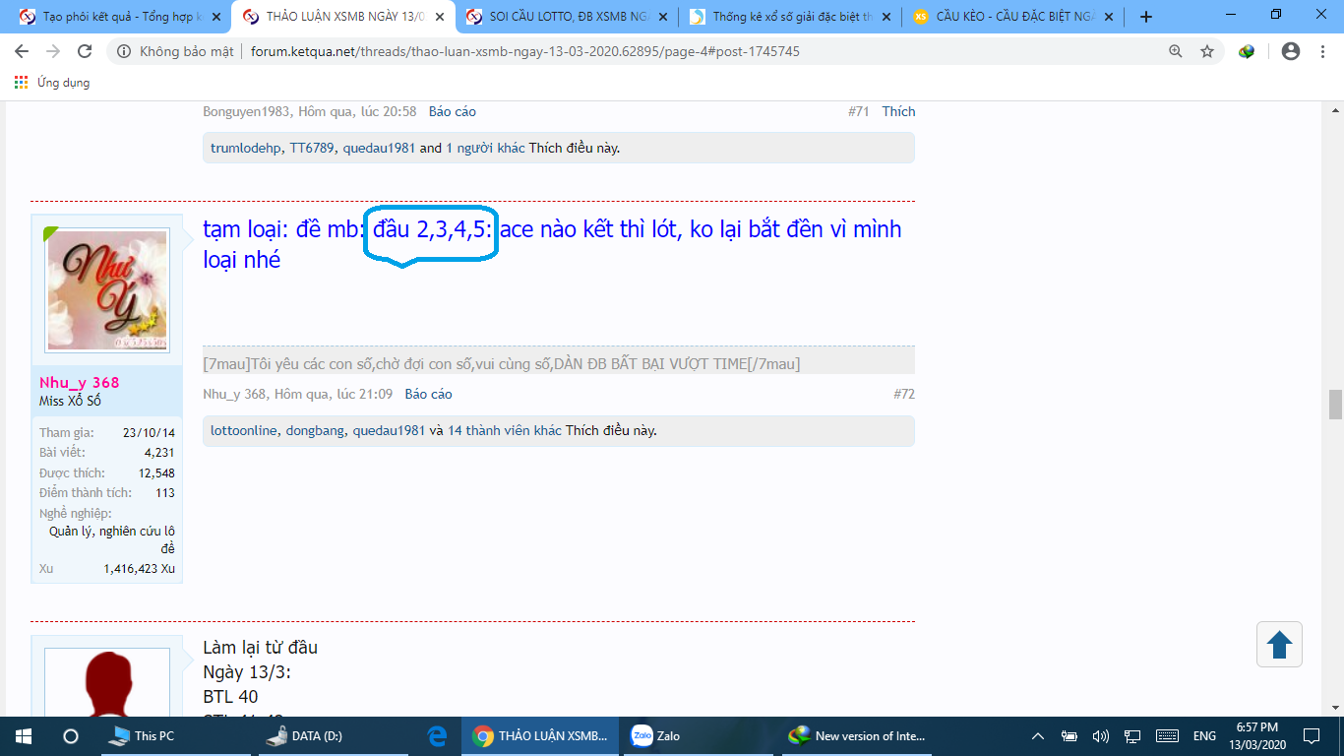This screenshot has width=1344, height=756.
Task: Open touch keyboard tray icon
Action: click(1168, 735)
